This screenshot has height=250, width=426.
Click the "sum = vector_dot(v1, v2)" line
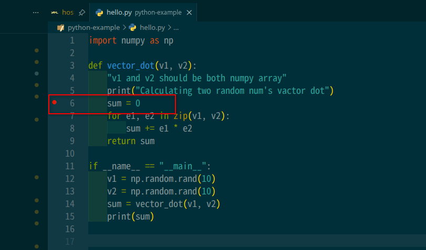click(x=164, y=204)
